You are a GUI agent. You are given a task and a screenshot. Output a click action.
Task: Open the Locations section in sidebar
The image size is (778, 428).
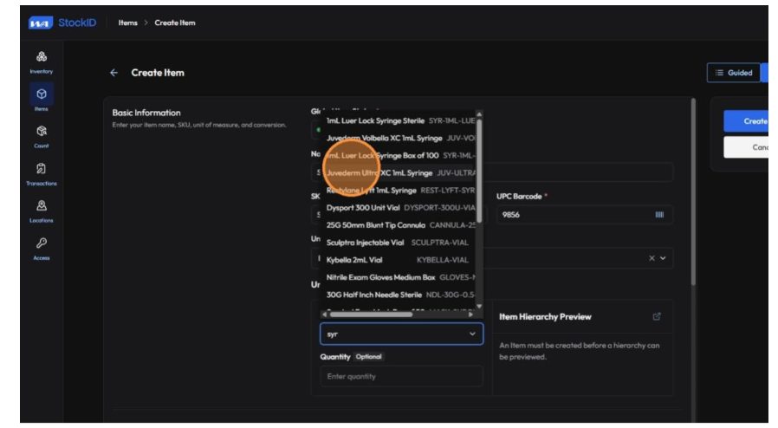point(42,211)
